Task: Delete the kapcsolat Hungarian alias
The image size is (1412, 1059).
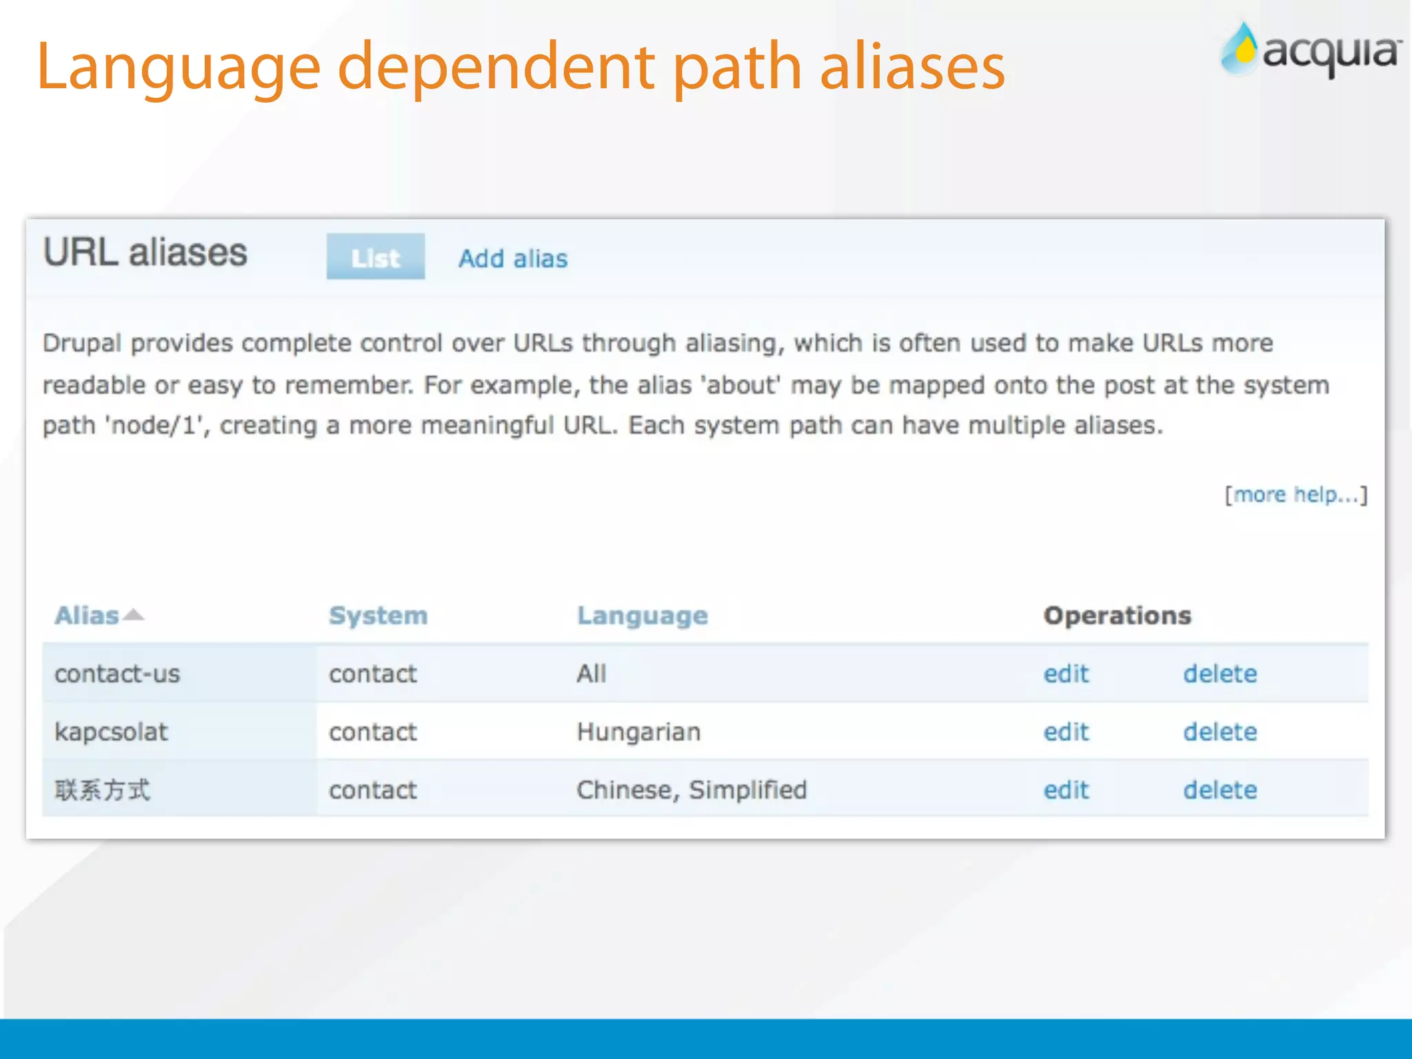Action: [x=1220, y=732]
